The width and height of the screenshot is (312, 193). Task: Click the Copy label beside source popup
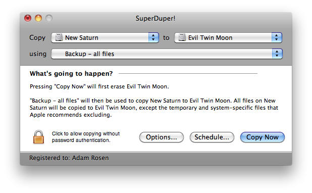(37, 38)
